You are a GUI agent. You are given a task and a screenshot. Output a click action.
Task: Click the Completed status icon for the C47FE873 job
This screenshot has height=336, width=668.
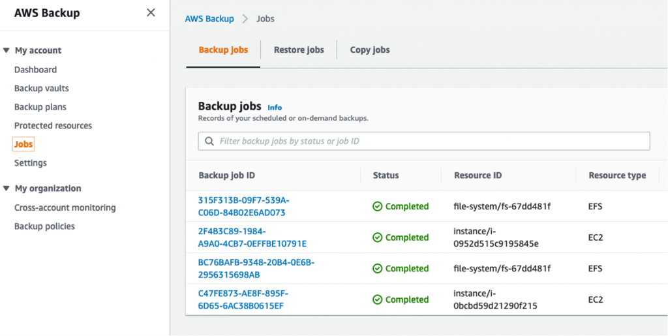(x=377, y=300)
